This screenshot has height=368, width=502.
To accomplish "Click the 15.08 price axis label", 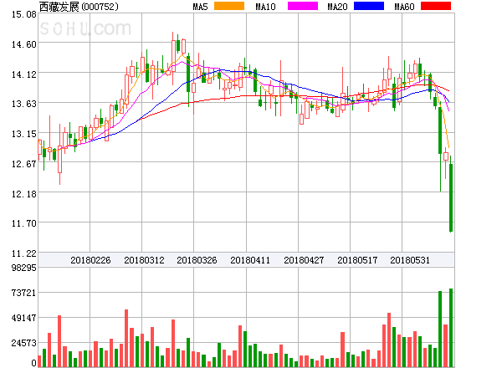I will (x=24, y=14).
